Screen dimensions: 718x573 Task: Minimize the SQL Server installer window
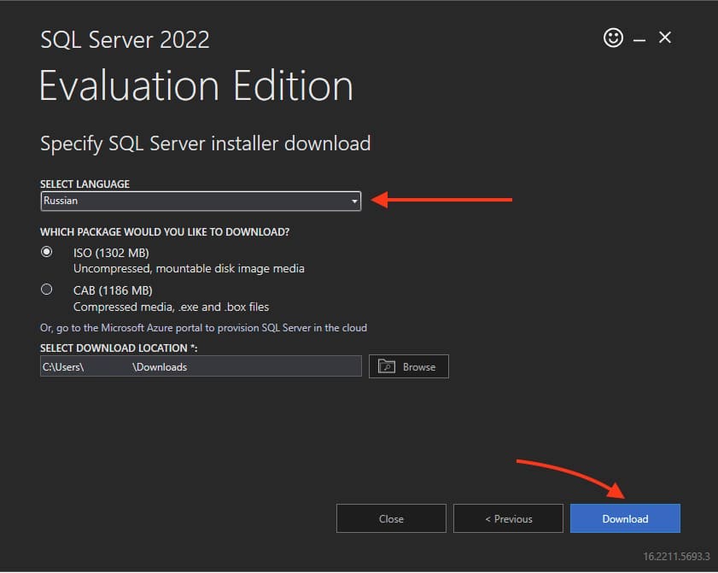point(639,40)
